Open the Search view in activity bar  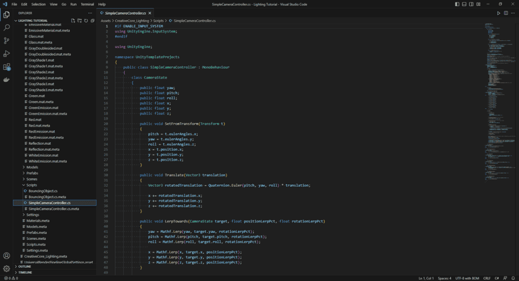6,28
